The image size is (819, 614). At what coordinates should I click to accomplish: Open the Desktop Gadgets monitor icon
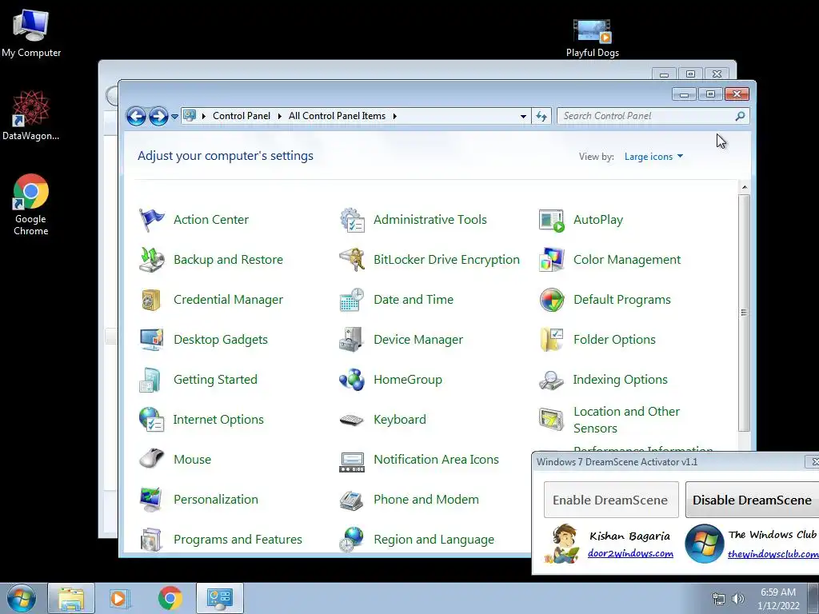tap(151, 339)
